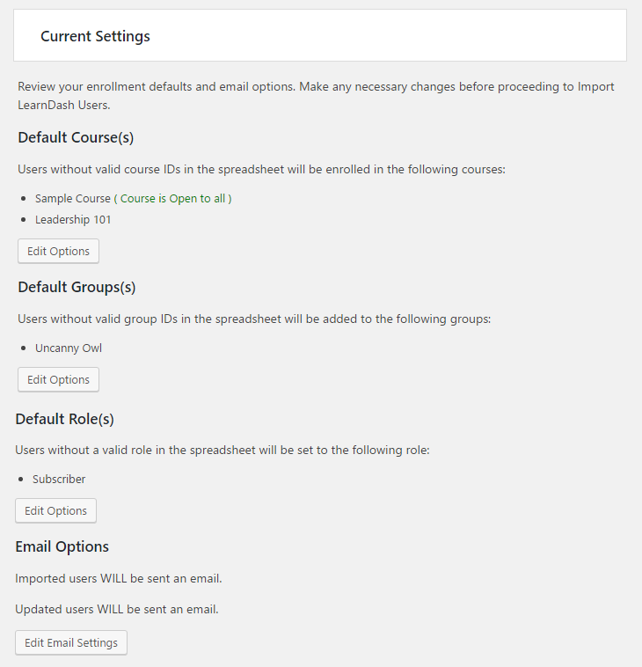This screenshot has height=667, width=642.
Task: Click the "Updated users WILL be sent" line
Action: [116, 609]
